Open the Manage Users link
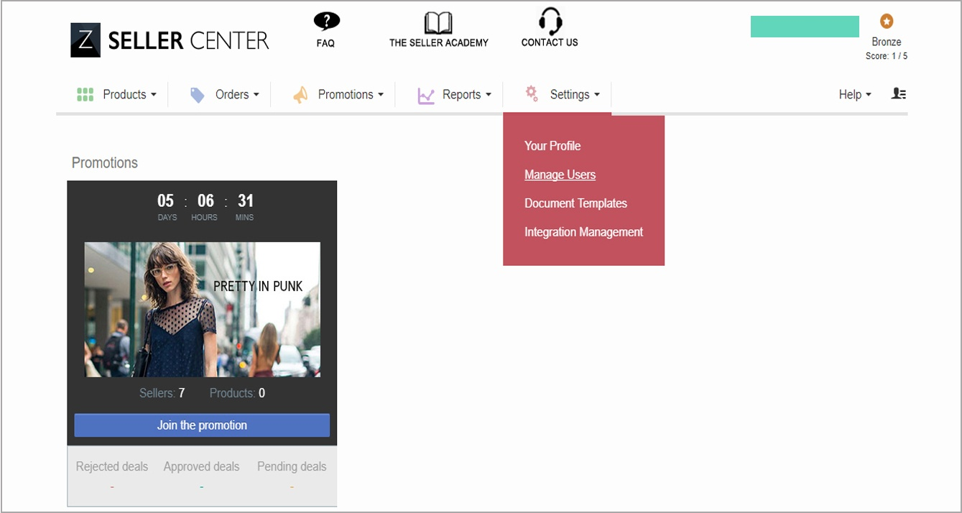 (560, 175)
